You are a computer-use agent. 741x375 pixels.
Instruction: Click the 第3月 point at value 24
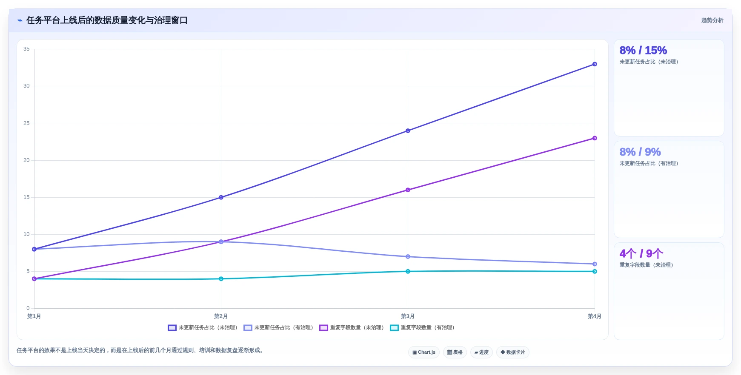pos(408,131)
